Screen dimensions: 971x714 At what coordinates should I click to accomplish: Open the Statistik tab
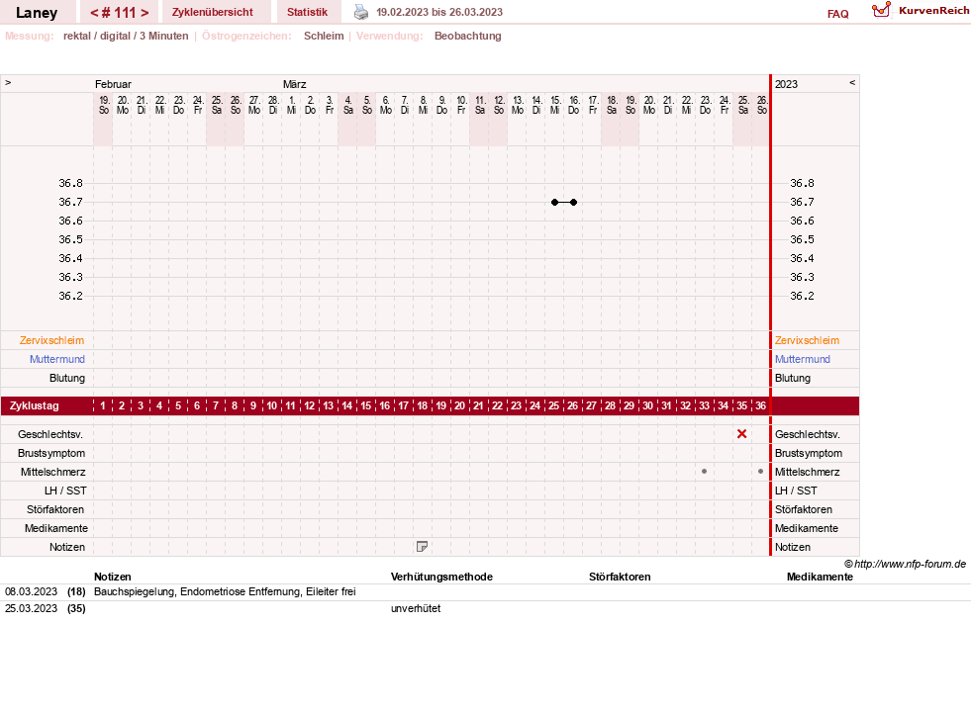[x=307, y=12]
